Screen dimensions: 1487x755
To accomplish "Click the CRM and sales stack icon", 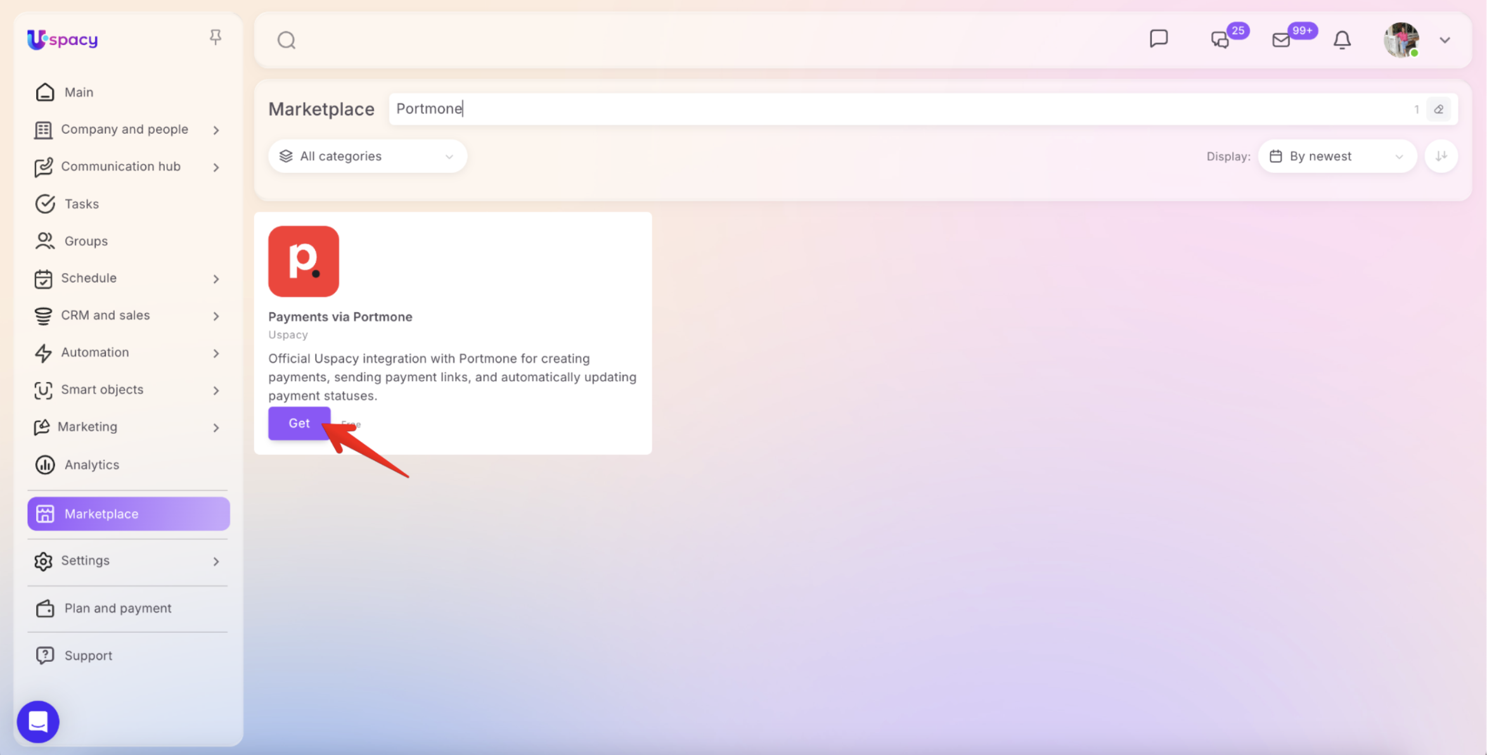I will click(43, 316).
